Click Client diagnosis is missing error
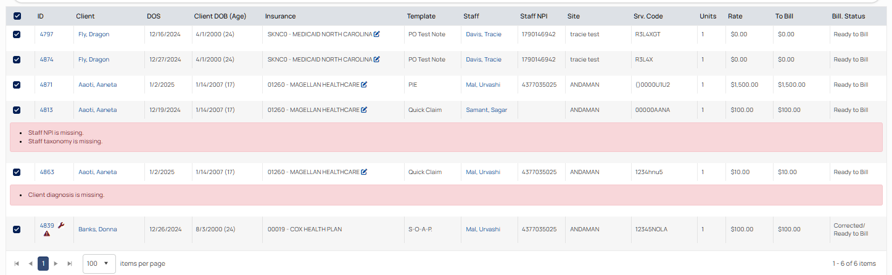The image size is (892, 275). 66,195
